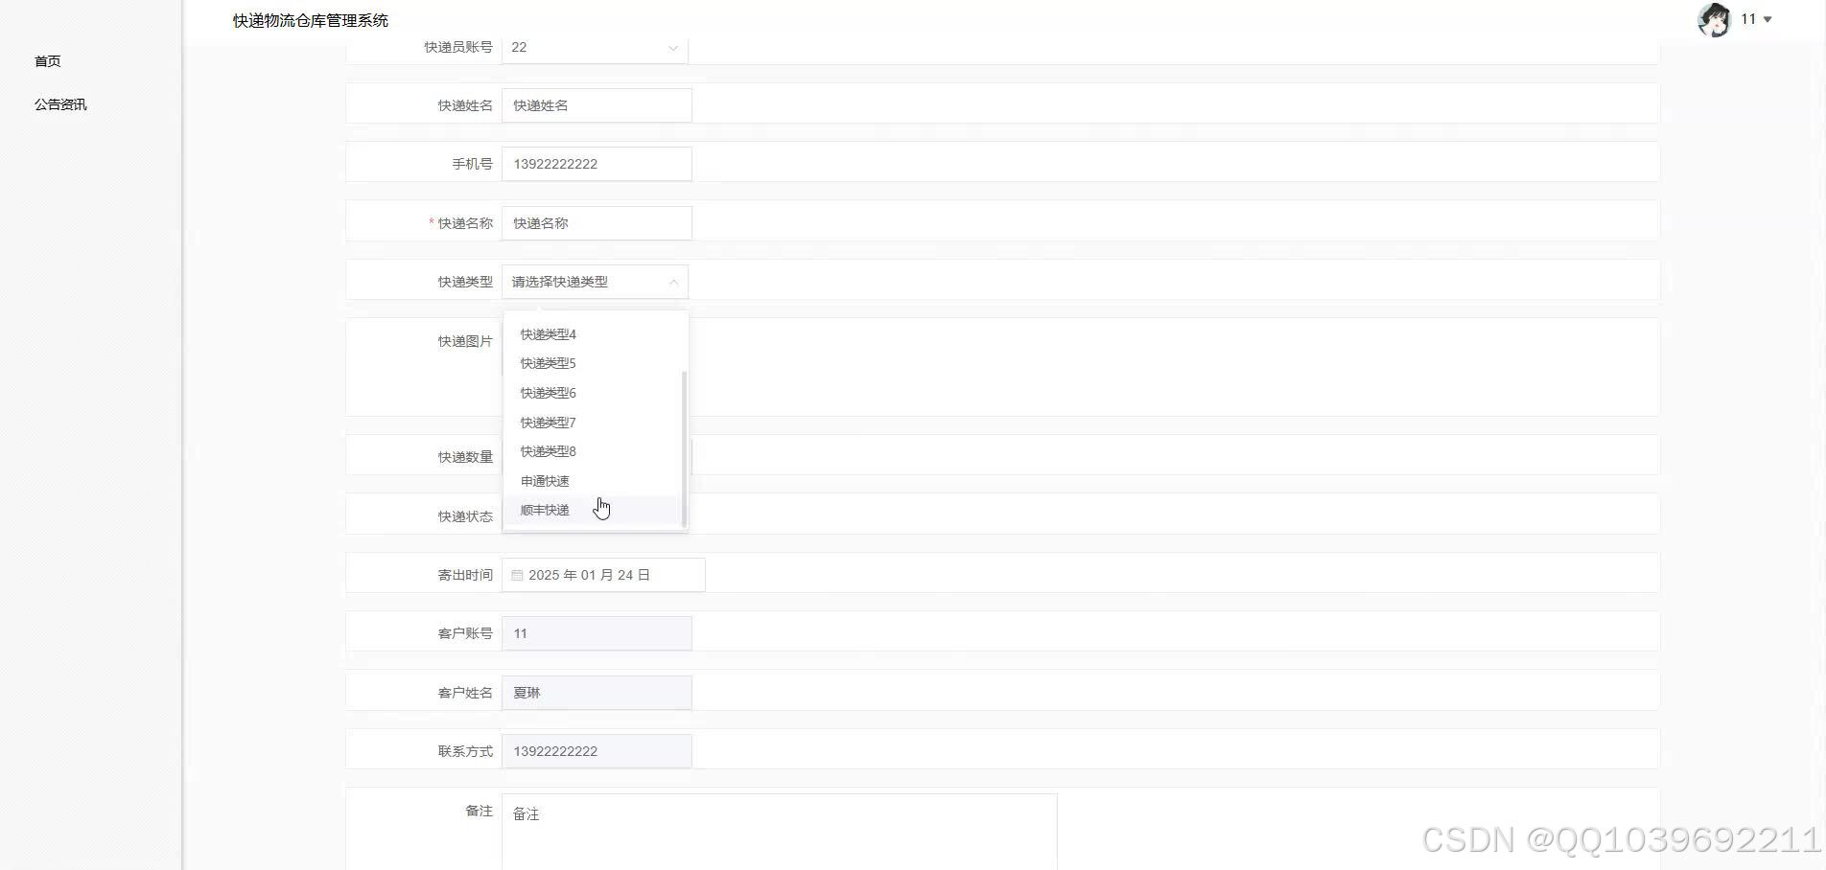Choose 快递类型6 option
This screenshot has width=1826, height=870.
click(x=593, y=393)
